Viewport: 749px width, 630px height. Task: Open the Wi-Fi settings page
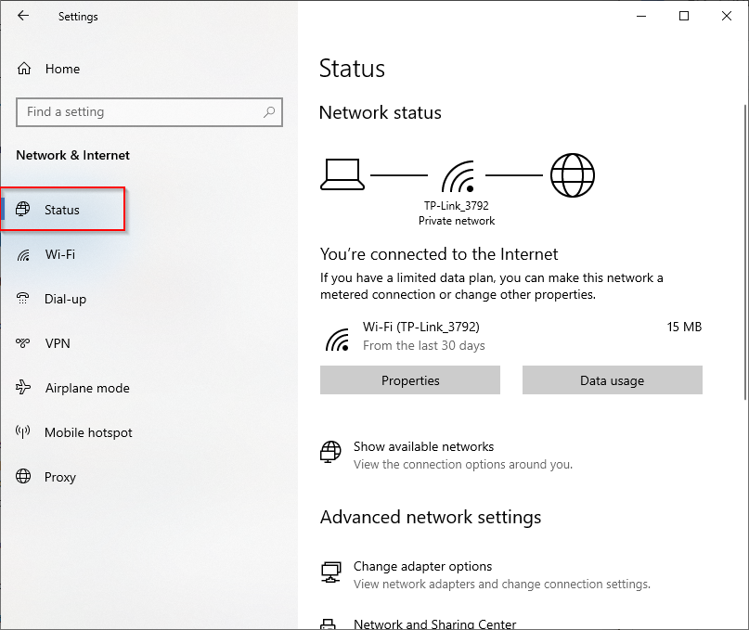tap(60, 254)
